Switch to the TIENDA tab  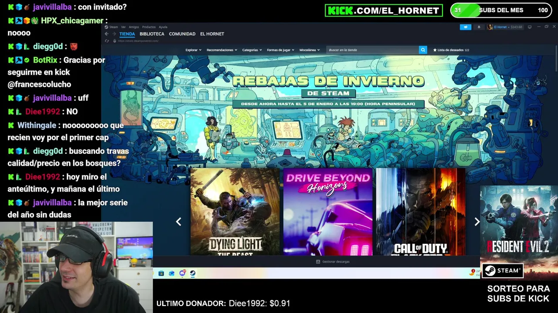point(127,34)
